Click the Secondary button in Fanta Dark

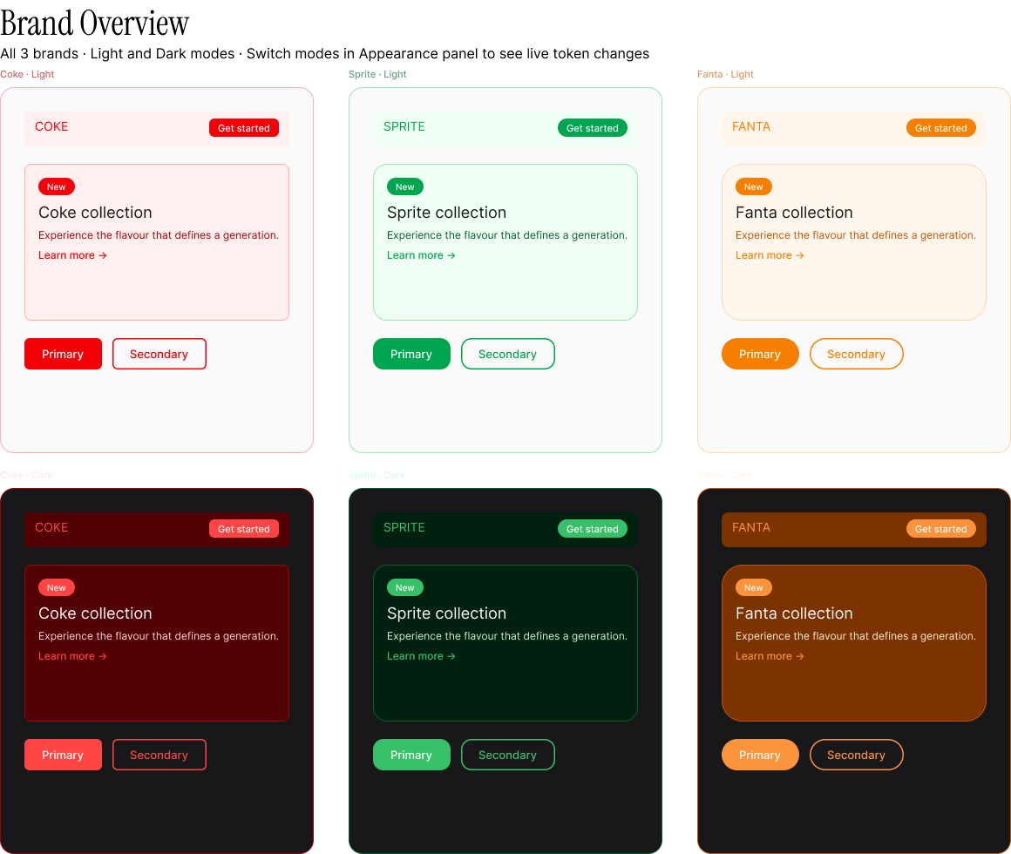[x=856, y=755]
